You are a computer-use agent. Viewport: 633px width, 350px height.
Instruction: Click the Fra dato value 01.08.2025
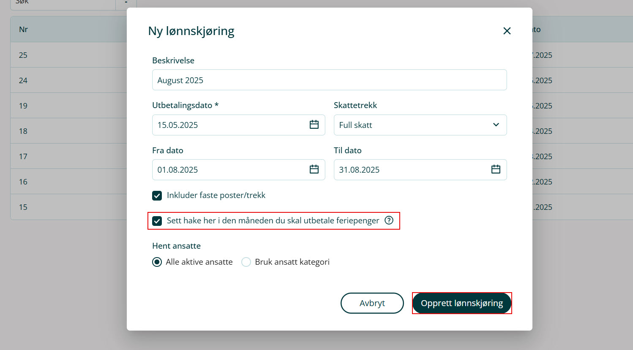pyautogui.click(x=178, y=170)
